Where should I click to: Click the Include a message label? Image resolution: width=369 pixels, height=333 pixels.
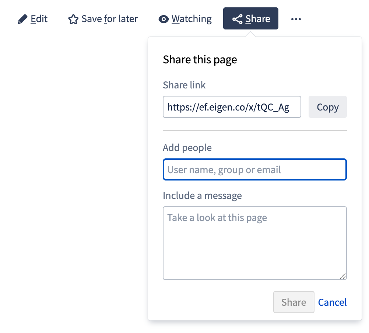202,196
